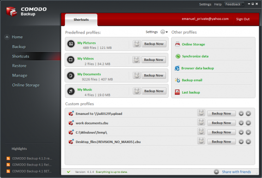
Task: Click minus icon for Desktop_files profile
Action: click(x=241, y=142)
